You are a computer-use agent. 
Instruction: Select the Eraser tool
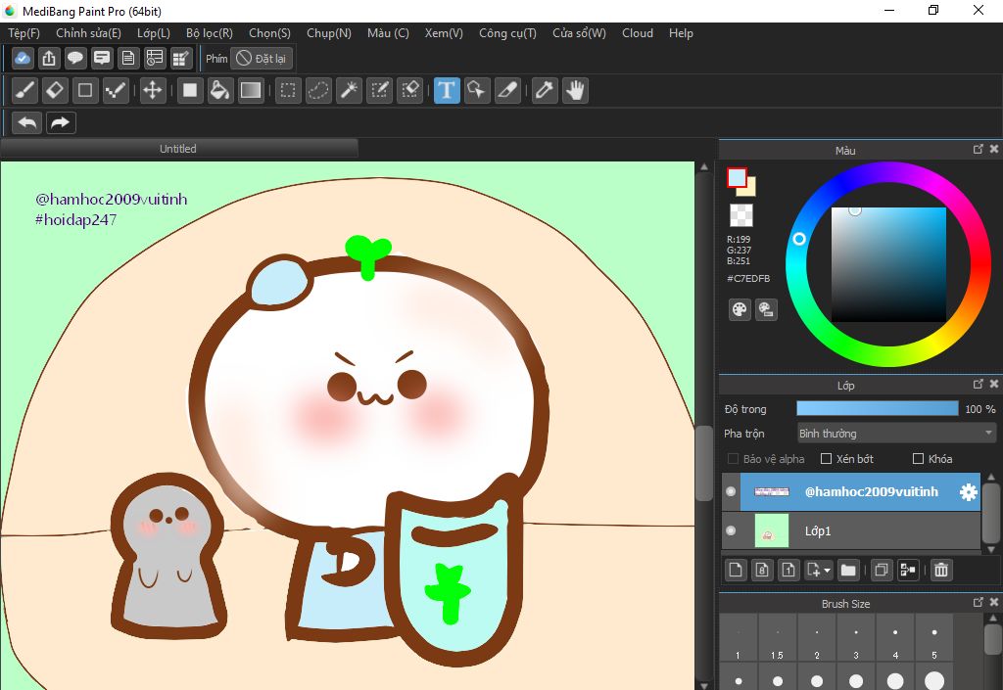pyautogui.click(x=55, y=91)
